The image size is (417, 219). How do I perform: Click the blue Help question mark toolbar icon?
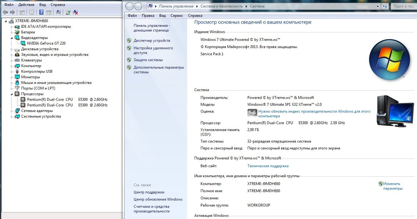tap(41, 12)
